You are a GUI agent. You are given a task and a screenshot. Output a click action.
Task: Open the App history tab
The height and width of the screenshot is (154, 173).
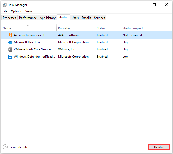coord(48,18)
